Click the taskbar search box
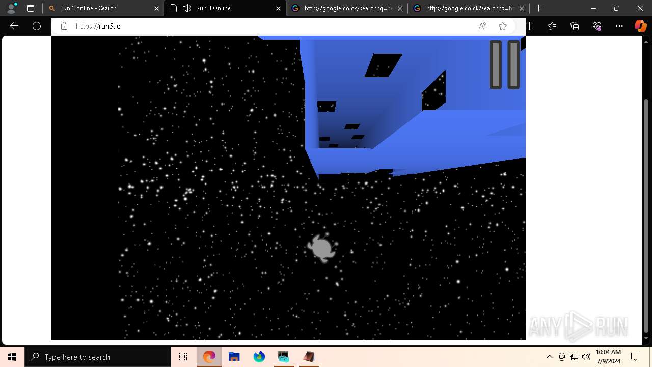Viewport: 652px width, 367px height. click(x=98, y=357)
